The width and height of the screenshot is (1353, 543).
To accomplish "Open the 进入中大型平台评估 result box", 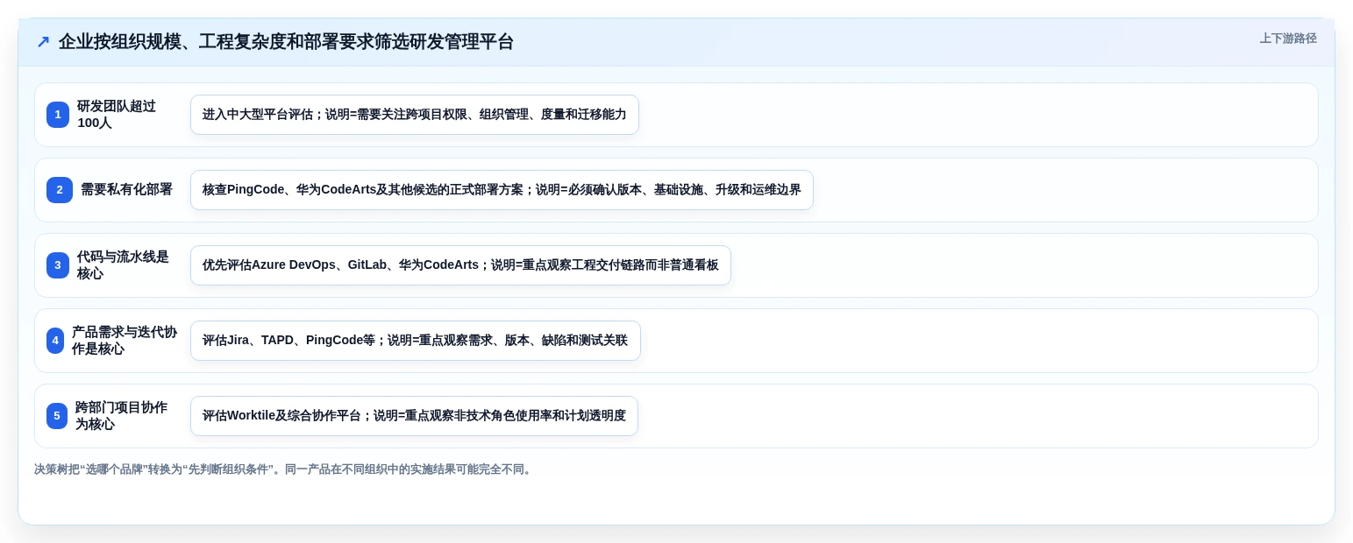I will tap(415, 115).
